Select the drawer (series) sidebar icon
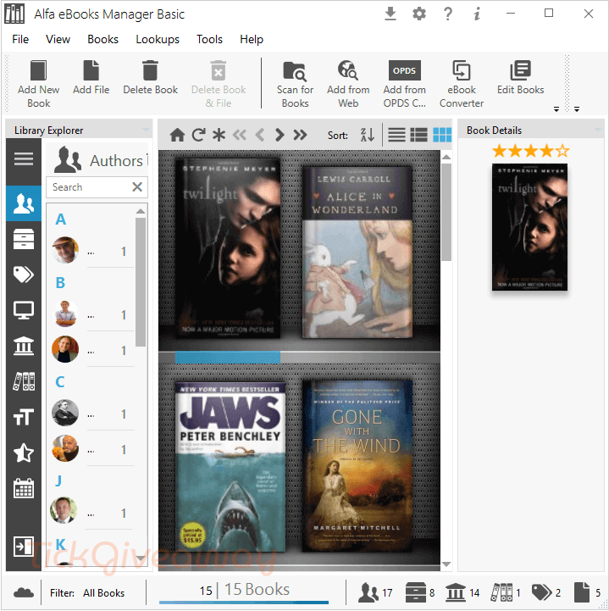Image resolution: width=609 pixels, height=611 pixels. pos(24,239)
